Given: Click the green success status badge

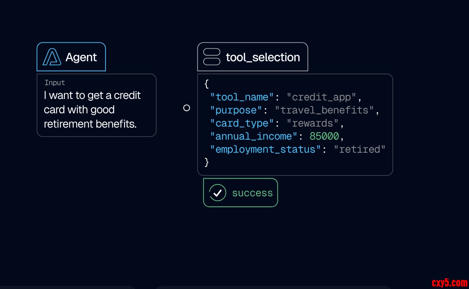Looking at the screenshot, I should click(240, 193).
